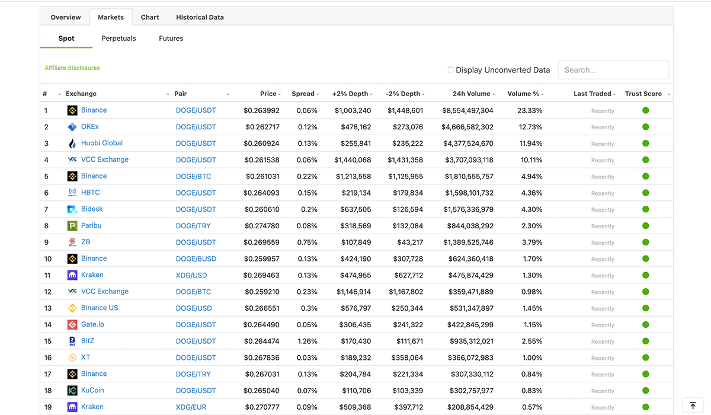
Task: Click the $4,666,582,302 volume value
Action: (x=467, y=127)
